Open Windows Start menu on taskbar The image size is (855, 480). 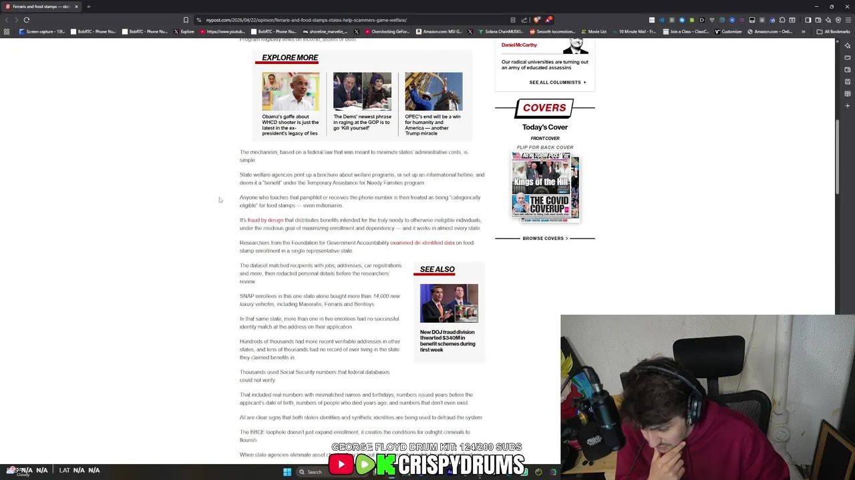pyautogui.click(x=287, y=472)
